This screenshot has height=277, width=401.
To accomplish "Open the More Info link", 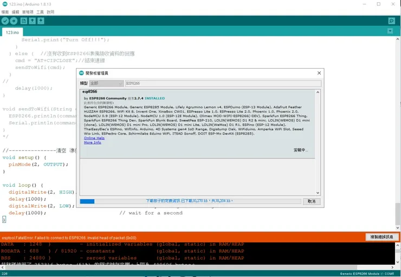I will (93, 142).
